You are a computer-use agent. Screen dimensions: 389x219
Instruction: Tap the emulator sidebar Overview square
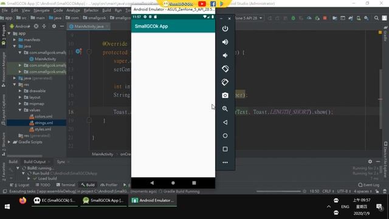(x=225, y=149)
